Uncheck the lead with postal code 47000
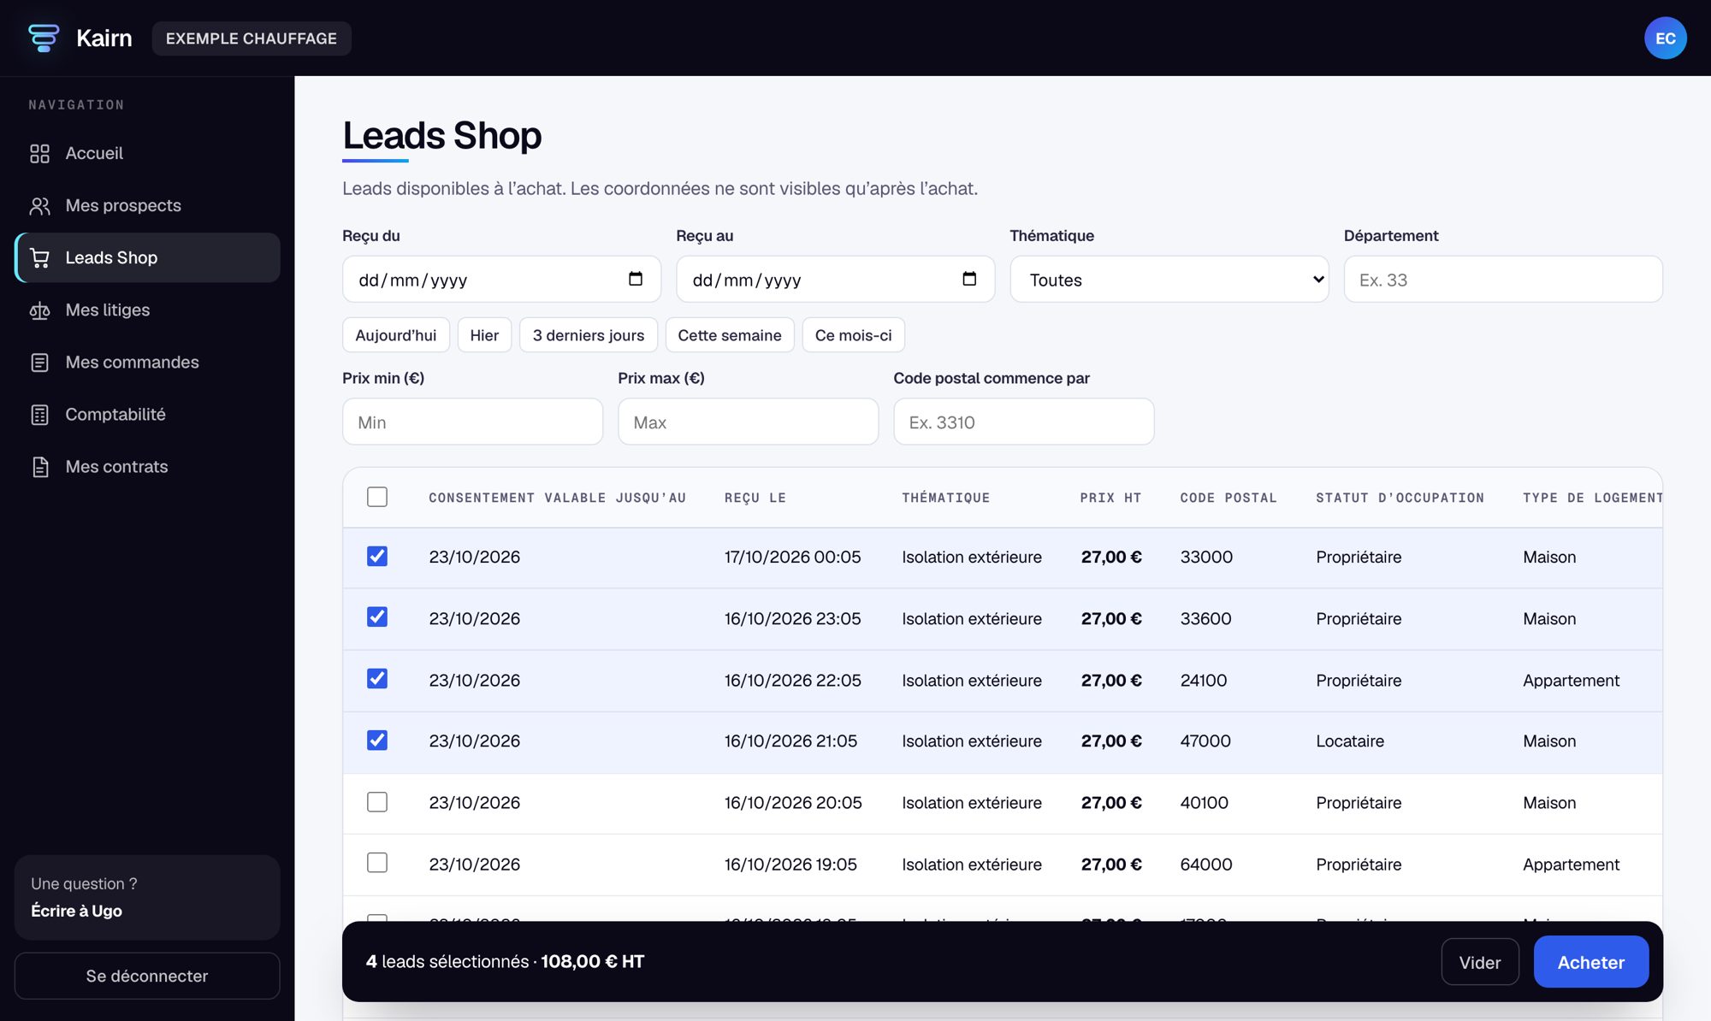The image size is (1711, 1021). coord(376,741)
